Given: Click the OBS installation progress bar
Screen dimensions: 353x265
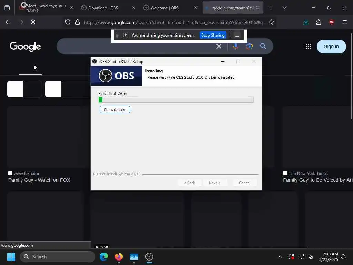Looking at the screenshot, I should (176, 100).
